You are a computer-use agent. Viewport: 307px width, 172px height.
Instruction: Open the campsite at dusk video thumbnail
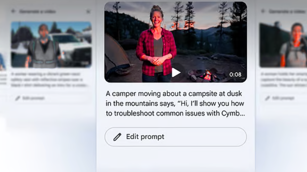(x=176, y=42)
